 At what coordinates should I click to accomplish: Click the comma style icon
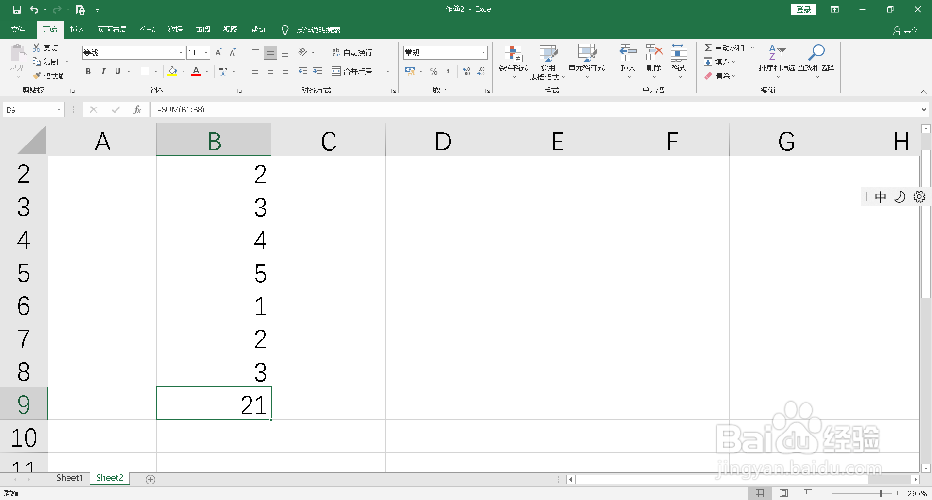448,71
